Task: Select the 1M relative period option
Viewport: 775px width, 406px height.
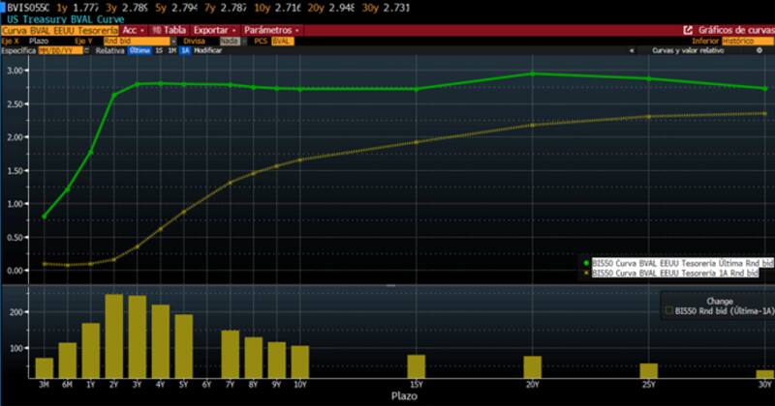Action: 171,49
